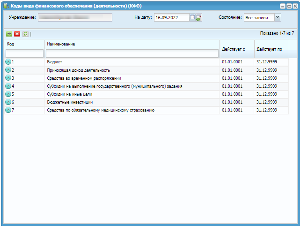This screenshot has height=226, width=300.
Task: Maximize the КФО window
Action: click(289, 6)
